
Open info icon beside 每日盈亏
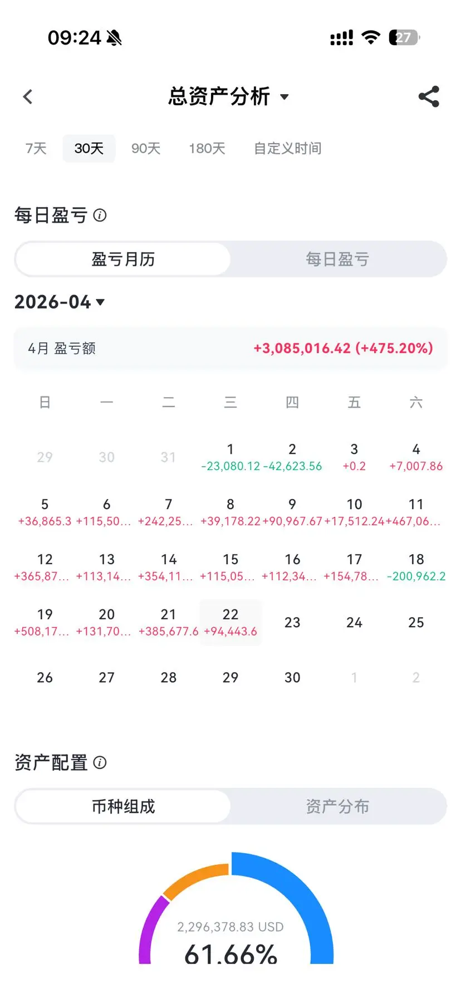[x=100, y=216]
